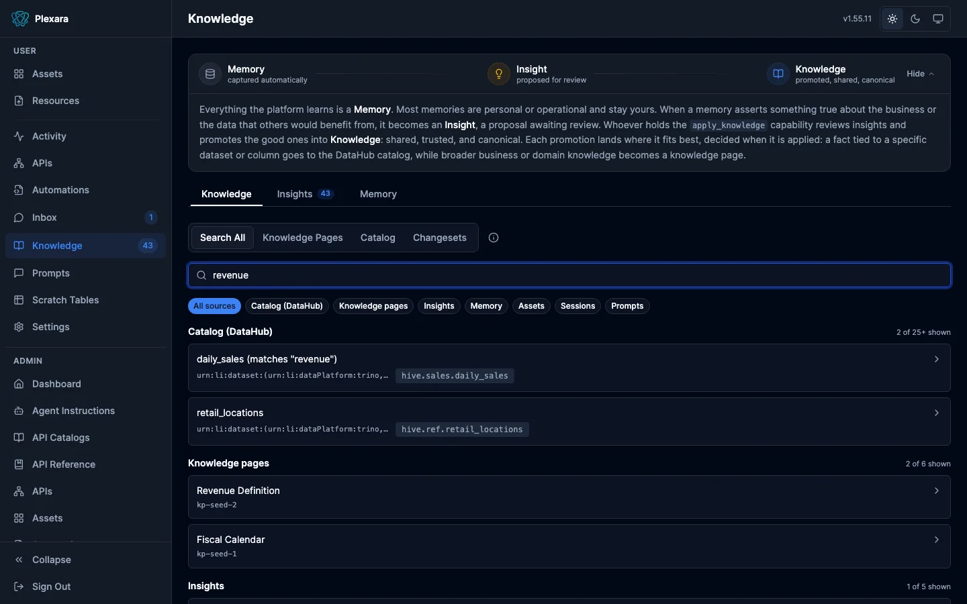Screen dimensions: 967x604
Task: Open Scratch Tables in sidebar
Action: 85,300
